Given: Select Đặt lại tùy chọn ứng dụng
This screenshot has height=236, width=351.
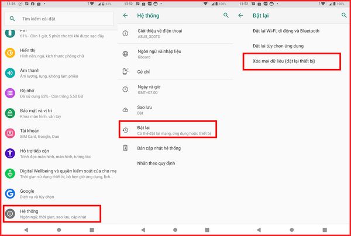Looking at the screenshot, I should (x=292, y=46).
